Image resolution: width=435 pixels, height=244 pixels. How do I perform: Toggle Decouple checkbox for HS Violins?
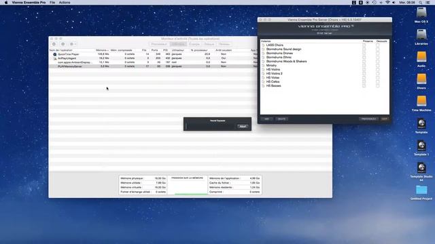pyautogui.click(x=378, y=69)
